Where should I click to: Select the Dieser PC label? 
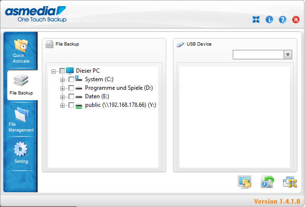(x=88, y=71)
